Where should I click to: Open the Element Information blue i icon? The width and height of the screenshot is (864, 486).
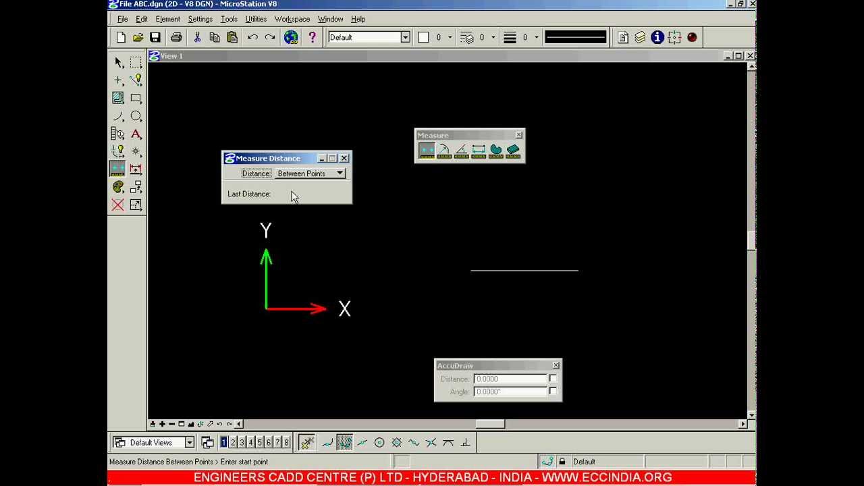[657, 37]
